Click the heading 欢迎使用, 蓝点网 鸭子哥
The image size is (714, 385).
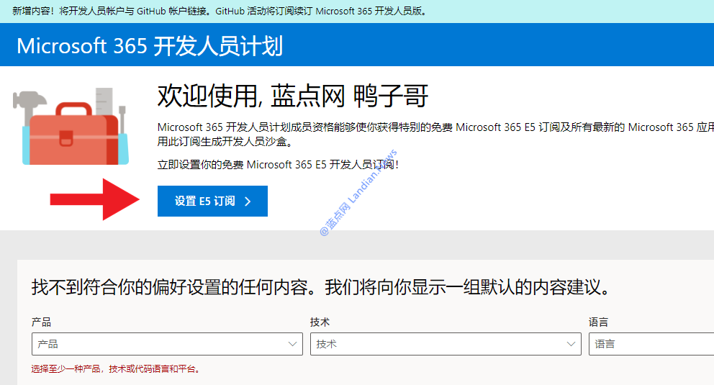point(292,96)
